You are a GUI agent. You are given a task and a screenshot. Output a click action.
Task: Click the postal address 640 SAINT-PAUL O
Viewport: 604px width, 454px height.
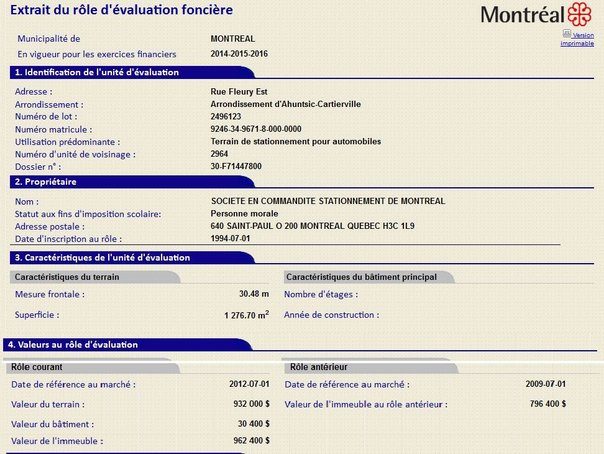[313, 226]
